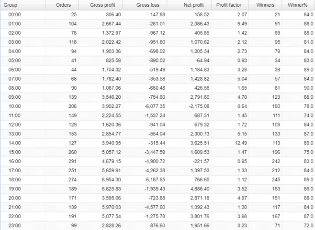Sort by the Winners column header
This screenshot has width=315, height=230.
265,5
